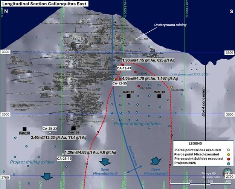This screenshot has width=235, height=189.
Task: Click the white circle in the legend
Action: pyautogui.click(x=228, y=150)
